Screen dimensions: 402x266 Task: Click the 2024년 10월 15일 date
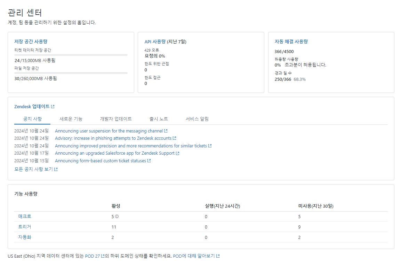point(32,161)
